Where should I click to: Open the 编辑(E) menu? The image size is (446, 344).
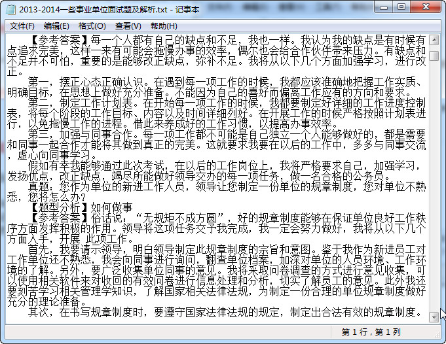(56, 26)
